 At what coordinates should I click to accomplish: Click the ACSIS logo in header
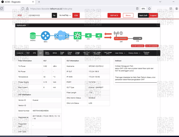pos(20,15)
